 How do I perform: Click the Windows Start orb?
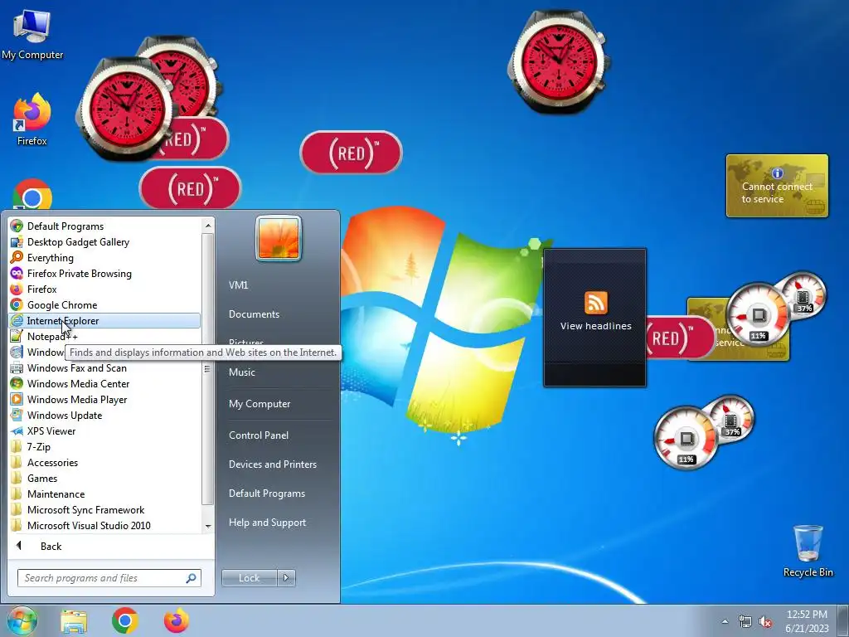point(22,621)
